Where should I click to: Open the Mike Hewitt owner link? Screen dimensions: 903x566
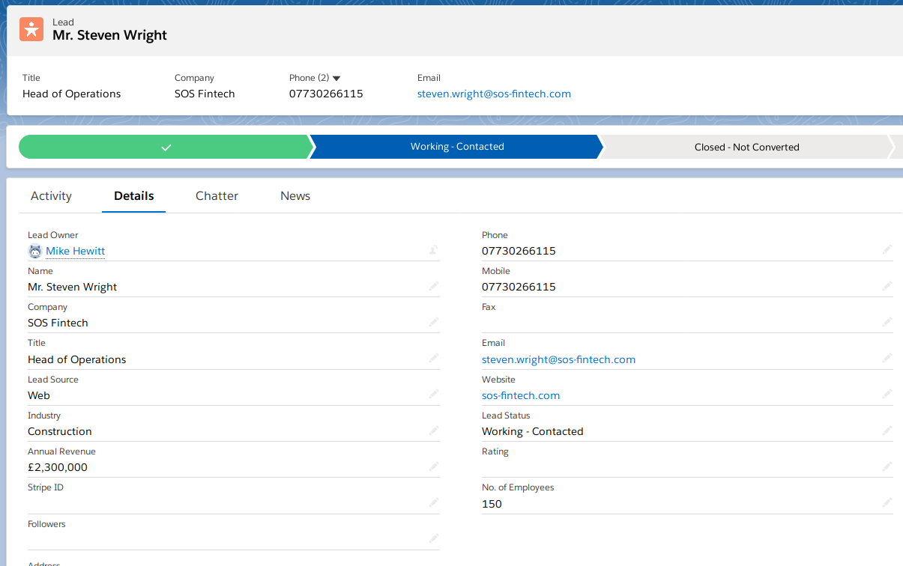(75, 251)
